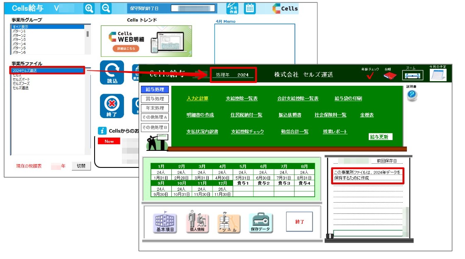
Task: Click the zoom in magnifier icon
Action: (x=89, y=8)
